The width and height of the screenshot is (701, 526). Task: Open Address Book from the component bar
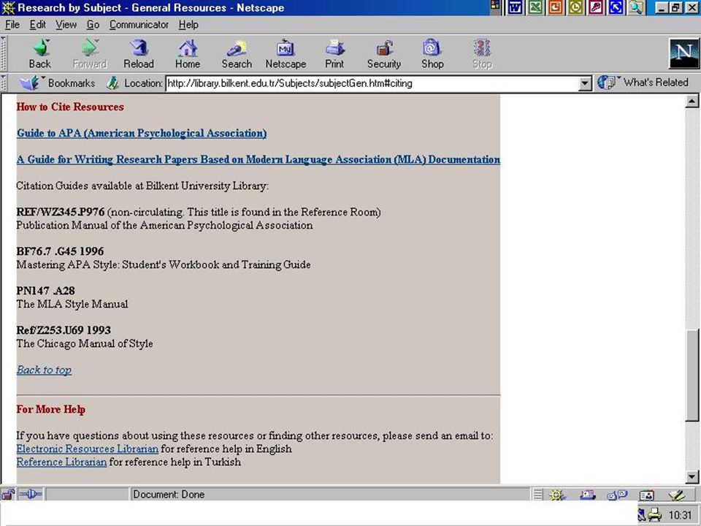(x=646, y=495)
